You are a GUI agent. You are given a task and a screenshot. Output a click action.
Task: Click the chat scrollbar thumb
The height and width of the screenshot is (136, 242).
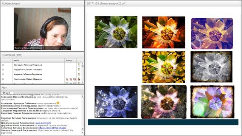[x=82, y=129]
